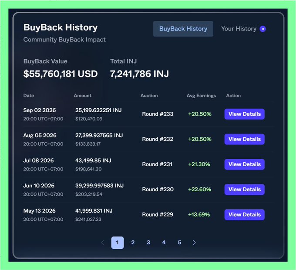Click amount 43,499.85 INJ
The width and height of the screenshot is (296, 270).
coord(93,160)
